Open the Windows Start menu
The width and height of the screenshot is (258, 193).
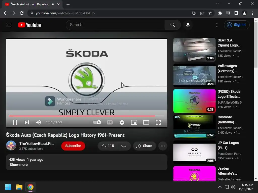click(8, 187)
